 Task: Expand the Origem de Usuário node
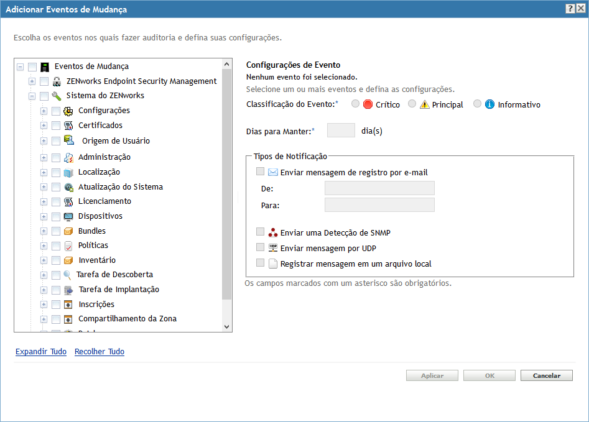pyautogui.click(x=44, y=141)
